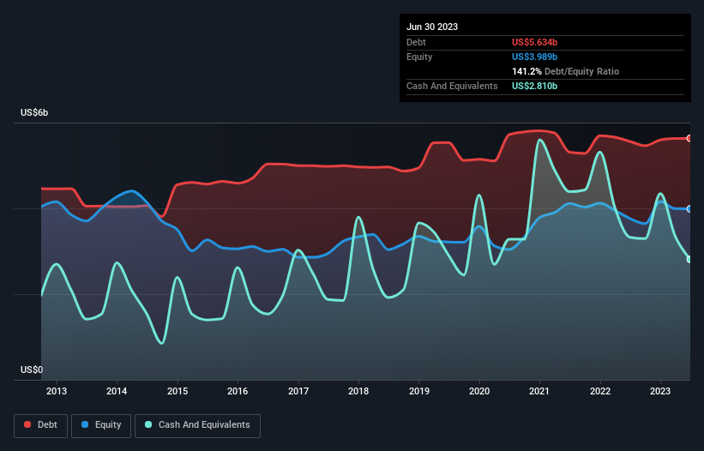
Task: Click the US$3.989b equity value
Action: point(534,57)
